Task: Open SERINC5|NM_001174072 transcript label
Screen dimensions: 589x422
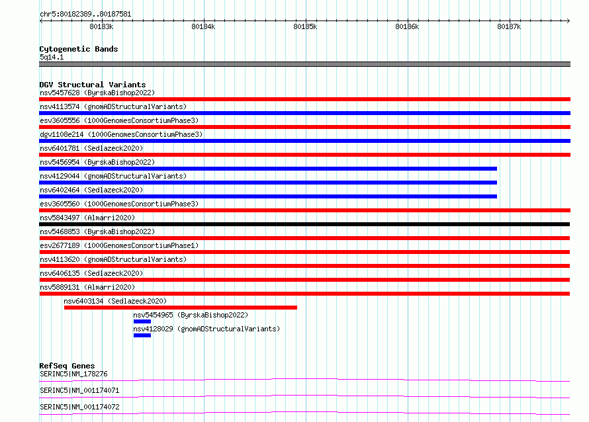Action: [79, 407]
